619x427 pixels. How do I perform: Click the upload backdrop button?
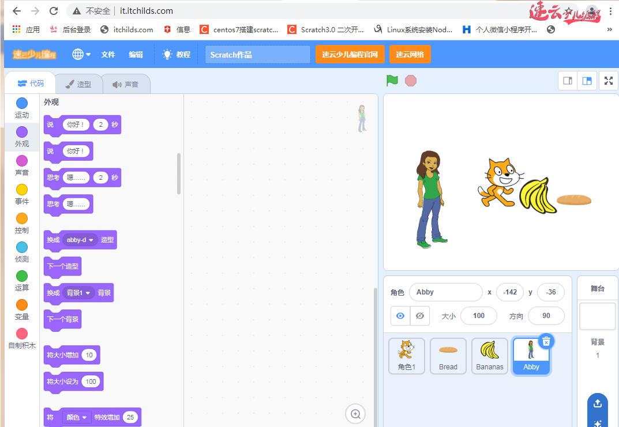click(597, 403)
